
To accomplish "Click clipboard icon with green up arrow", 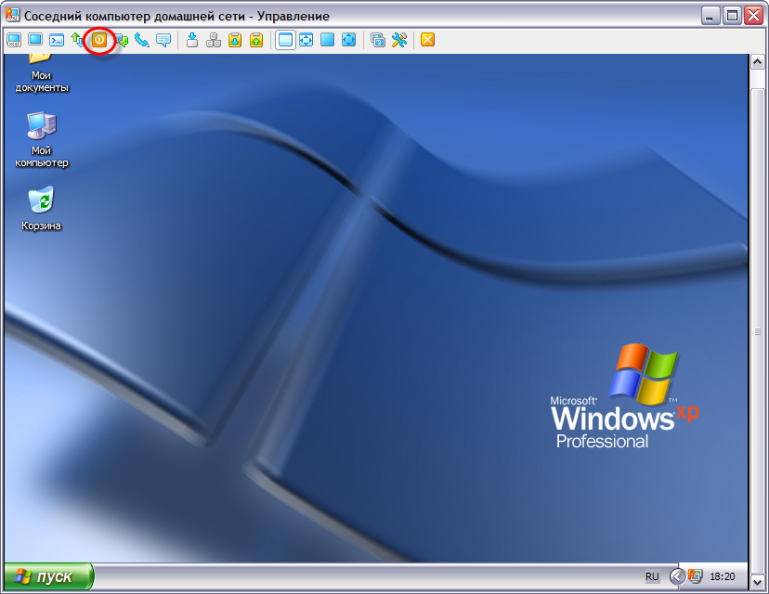I will tap(255, 40).
